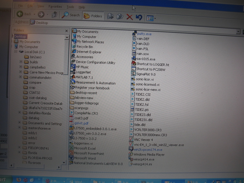Click the Forward arrow icon
The image size is (244, 183).
(x=41, y=14)
